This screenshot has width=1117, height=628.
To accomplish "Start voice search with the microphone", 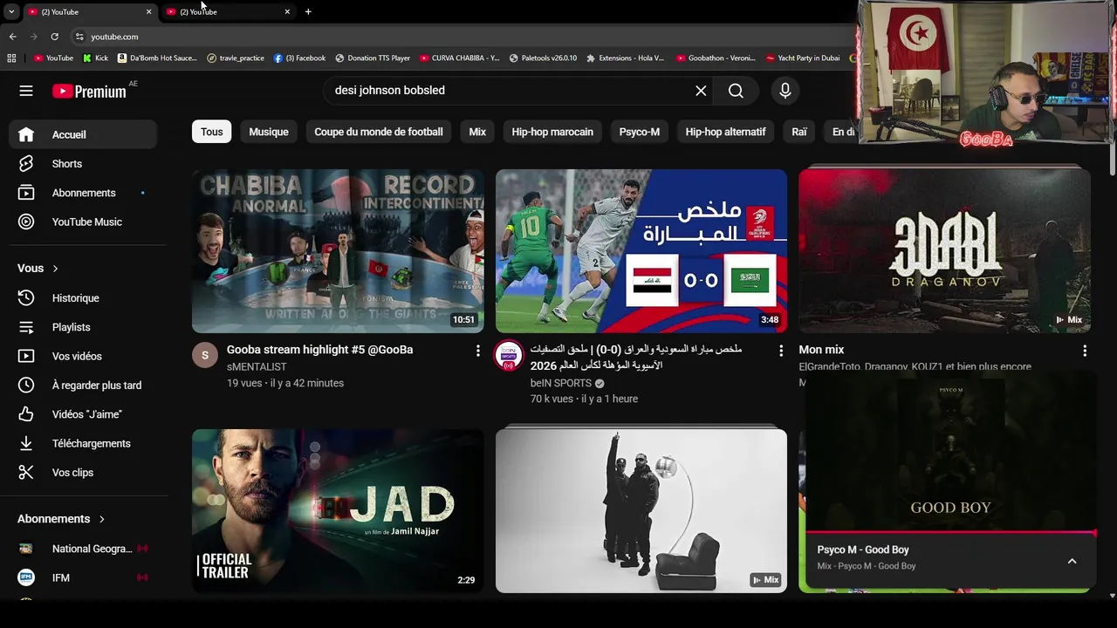I will tap(785, 91).
